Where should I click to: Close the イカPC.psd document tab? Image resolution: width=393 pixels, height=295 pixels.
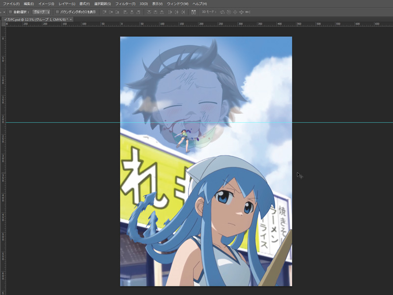[x=71, y=19]
